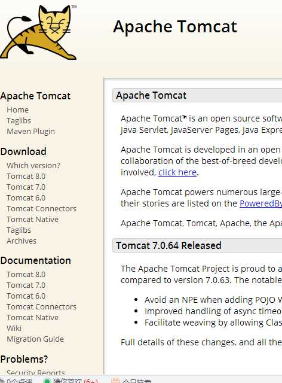Follow the PoweredBy hyperlink
The height and width of the screenshot is (383, 282).
point(260,203)
